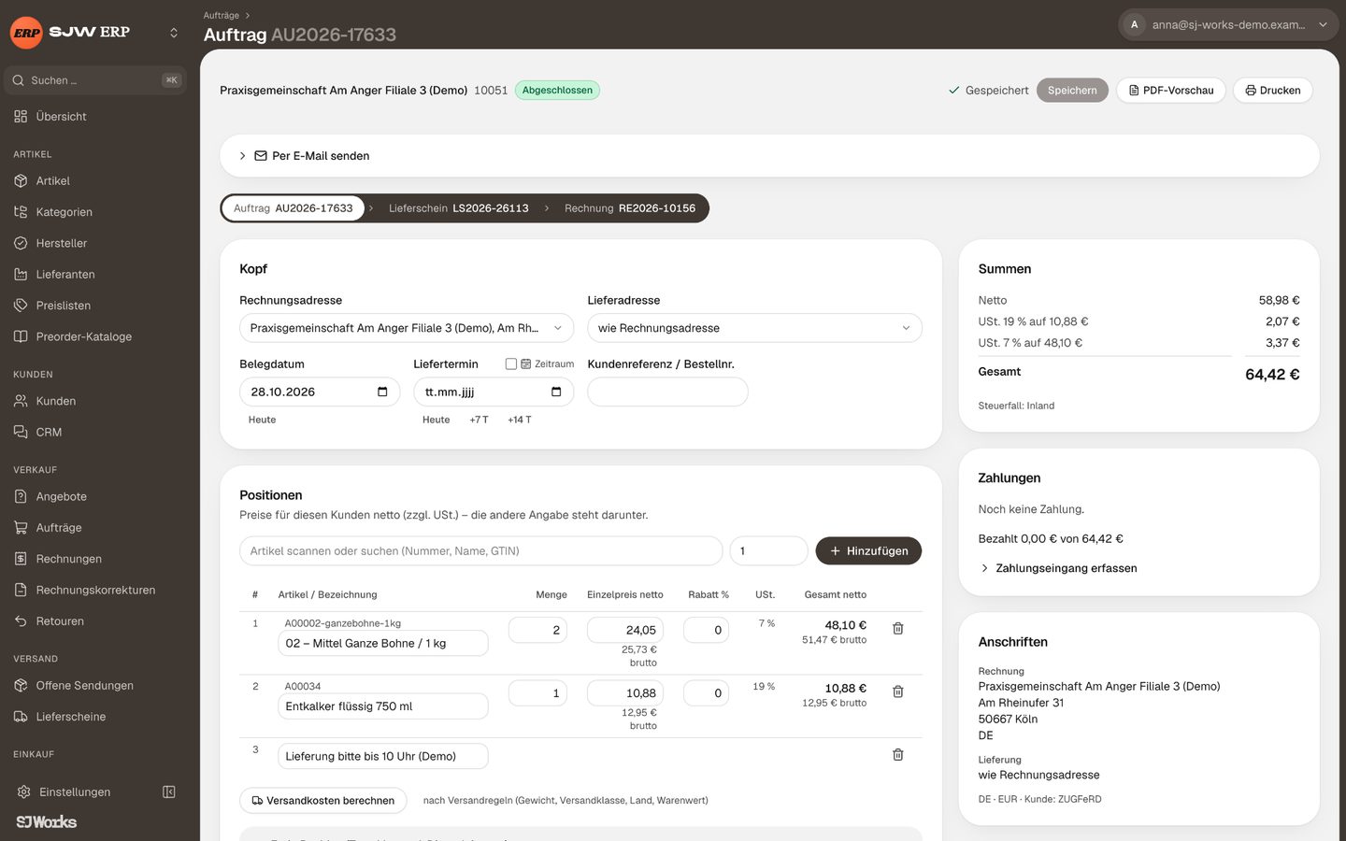Focus the Artikel scannen oder suchen field
This screenshot has width=1346, height=841.
[480, 551]
